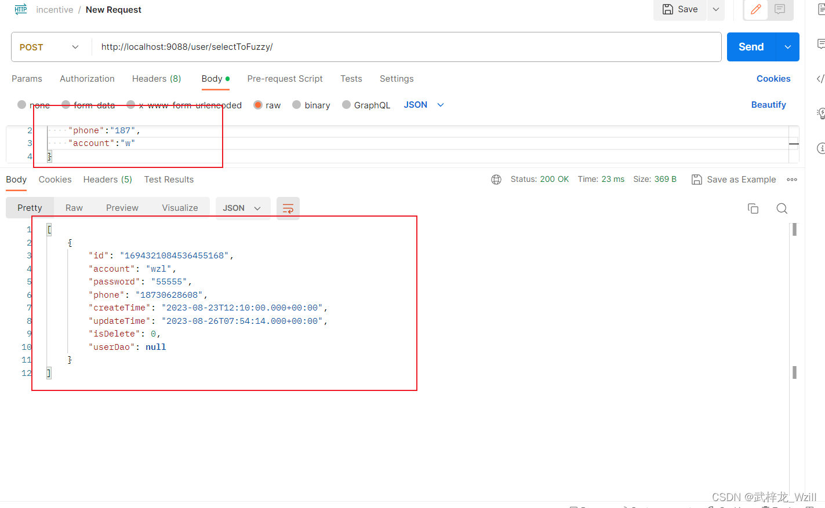
Task: Click the response "phone" value line
Action: (148, 295)
